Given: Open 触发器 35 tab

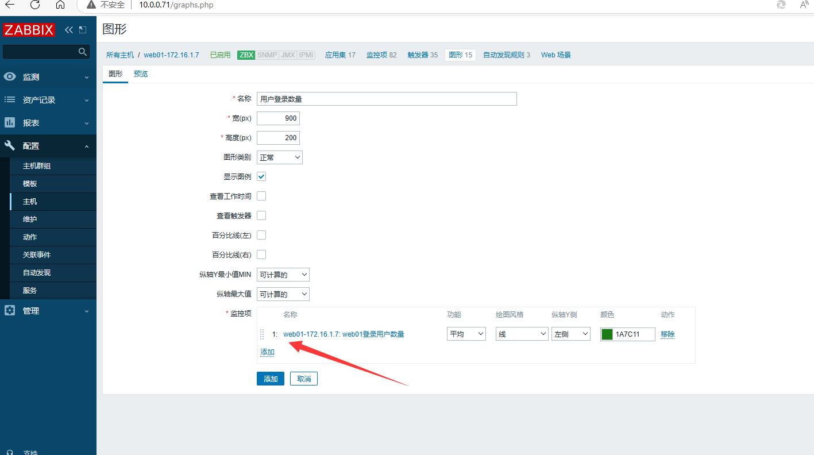Looking at the screenshot, I should (423, 55).
